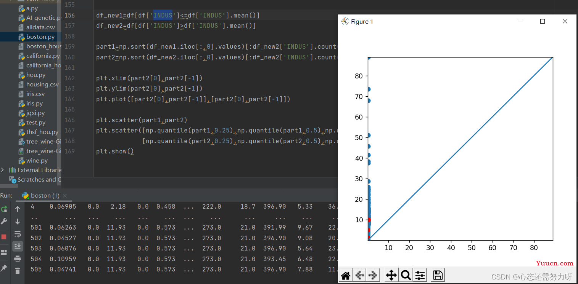Viewport: 578px width, 284px height.
Task: Click line number 156 in the gutter
Action: tap(69, 15)
